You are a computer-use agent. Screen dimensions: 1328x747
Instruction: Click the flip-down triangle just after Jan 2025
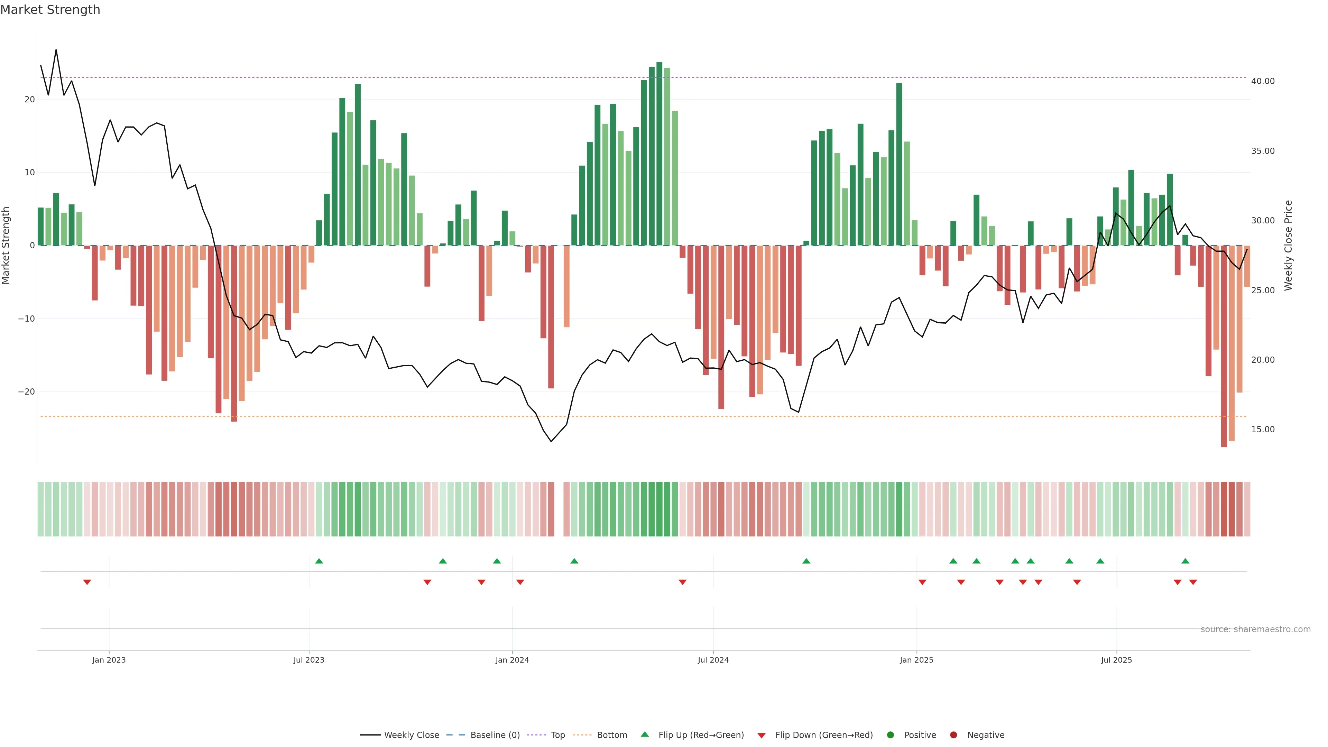tap(922, 582)
